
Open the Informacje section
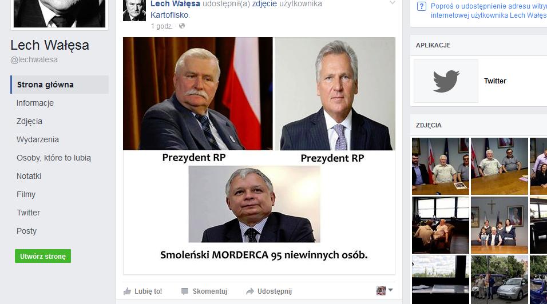tap(35, 103)
